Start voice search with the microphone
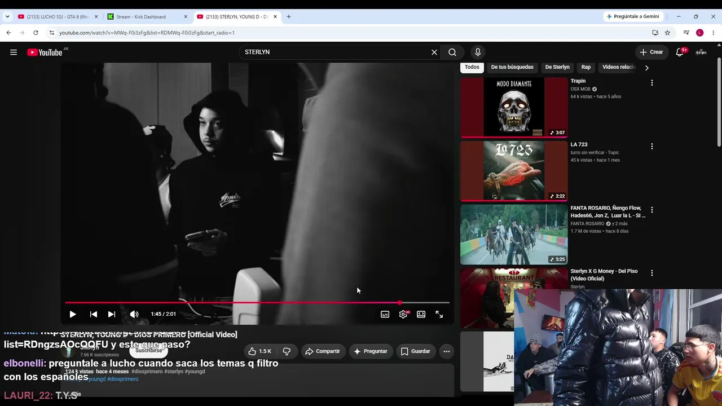722x406 pixels. point(478,52)
